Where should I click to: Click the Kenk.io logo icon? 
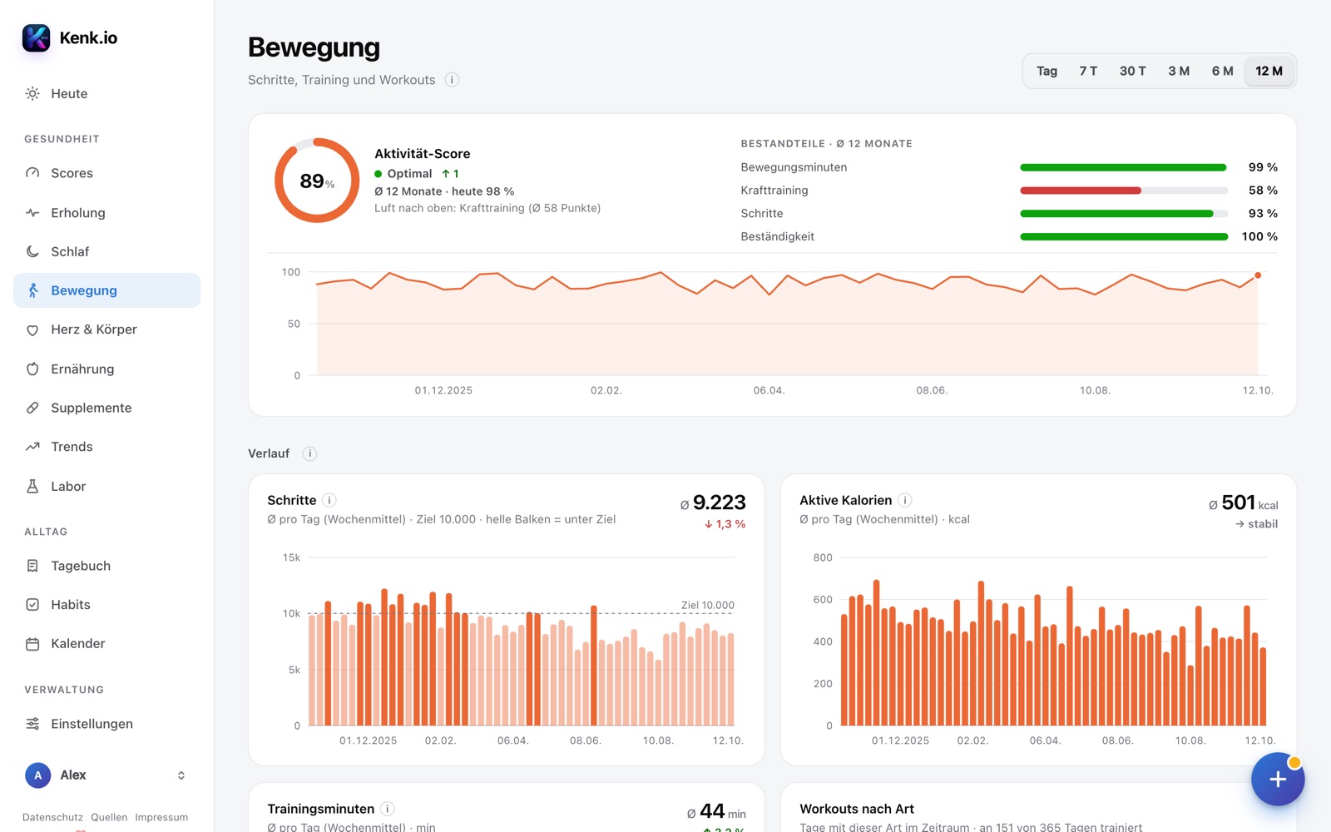click(x=36, y=37)
